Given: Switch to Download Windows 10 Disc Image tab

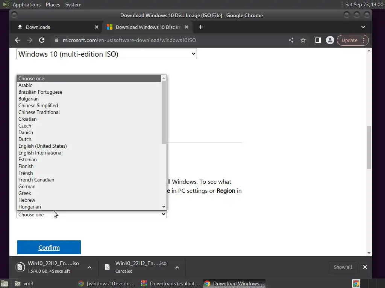Looking at the screenshot, I should (147, 27).
